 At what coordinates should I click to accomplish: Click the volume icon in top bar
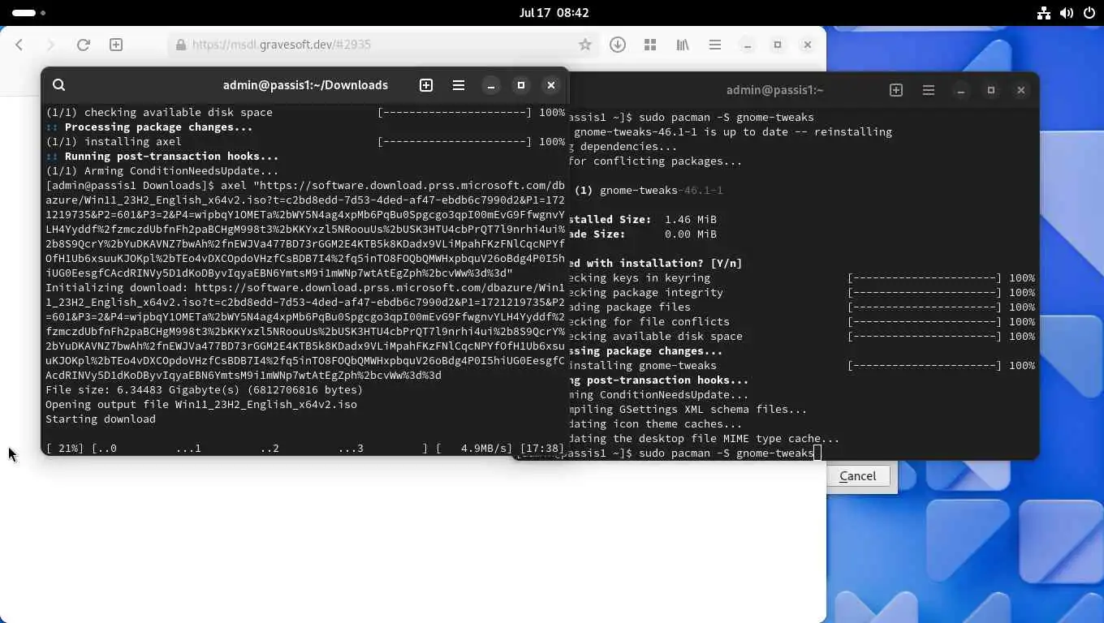click(x=1066, y=13)
